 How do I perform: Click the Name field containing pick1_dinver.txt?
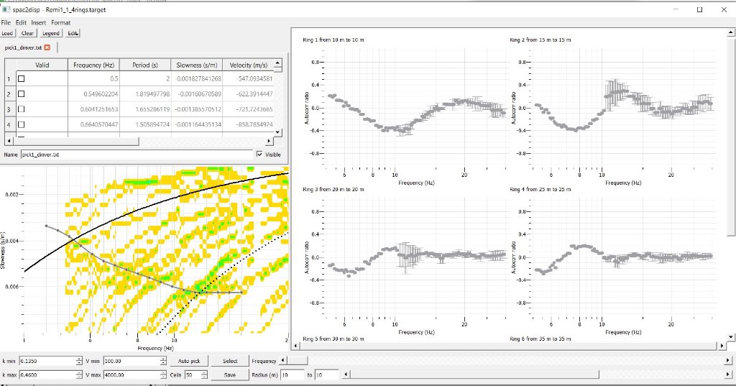pos(137,154)
